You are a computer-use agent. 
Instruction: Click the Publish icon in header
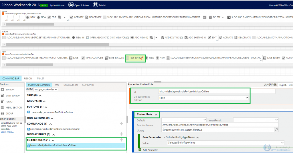point(95,5)
